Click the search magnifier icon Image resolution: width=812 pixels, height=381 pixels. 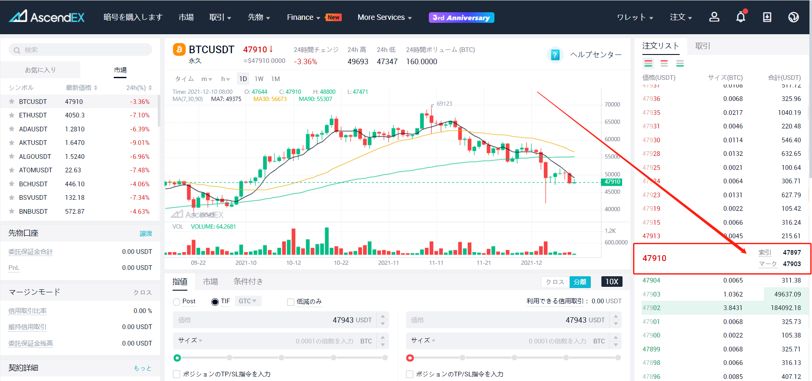tap(17, 50)
